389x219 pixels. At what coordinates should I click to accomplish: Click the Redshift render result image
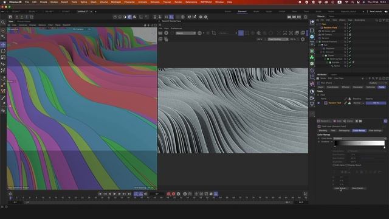point(233,111)
